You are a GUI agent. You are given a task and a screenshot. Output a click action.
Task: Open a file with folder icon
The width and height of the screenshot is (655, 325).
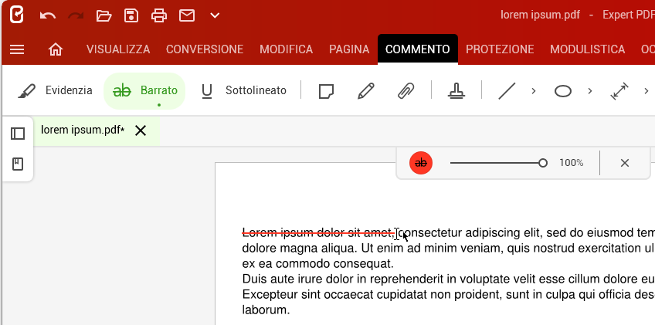(104, 16)
